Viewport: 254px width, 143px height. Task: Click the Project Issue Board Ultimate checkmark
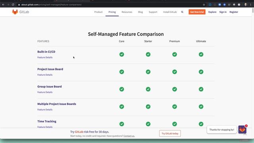[x=201, y=72]
